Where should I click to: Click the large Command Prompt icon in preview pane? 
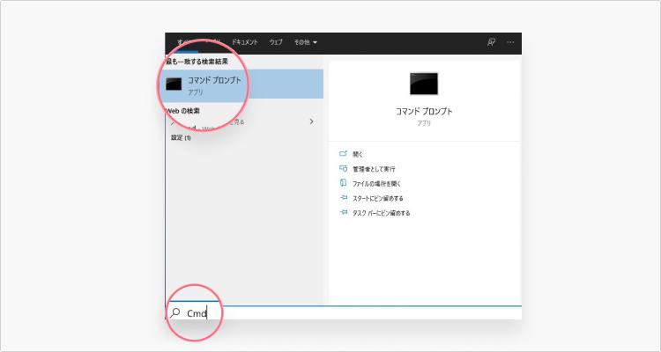click(x=424, y=84)
